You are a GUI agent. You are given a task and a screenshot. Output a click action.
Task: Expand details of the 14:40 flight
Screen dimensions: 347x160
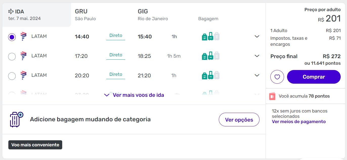pyautogui.click(x=257, y=36)
